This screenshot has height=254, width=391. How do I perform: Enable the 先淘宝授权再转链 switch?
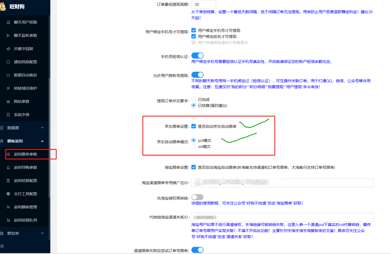pyautogui.click(x=197, y=197)
